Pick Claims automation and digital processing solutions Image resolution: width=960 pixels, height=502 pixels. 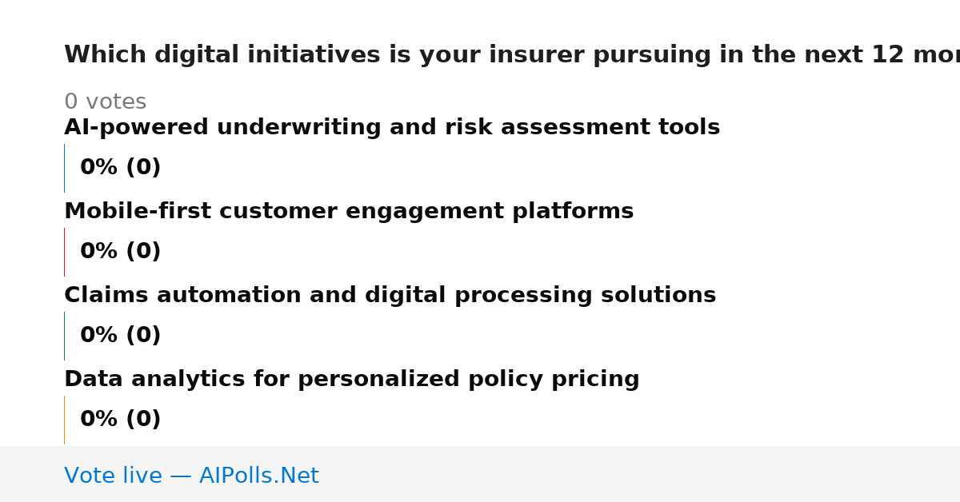[x=390, y=296]
